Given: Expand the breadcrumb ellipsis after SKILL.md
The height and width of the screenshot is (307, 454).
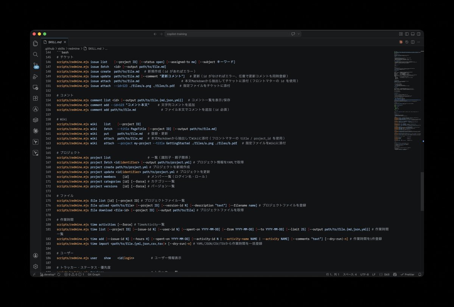Looking at the screenshot, I should click(x=106, y=49).
